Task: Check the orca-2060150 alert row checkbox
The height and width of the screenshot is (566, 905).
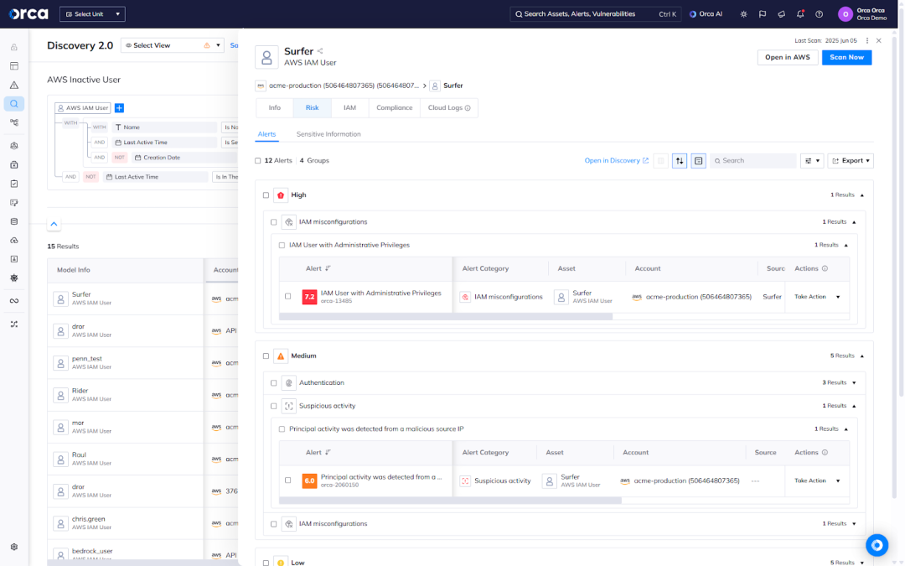Action: pyautogui.click(x=288, y=480)
